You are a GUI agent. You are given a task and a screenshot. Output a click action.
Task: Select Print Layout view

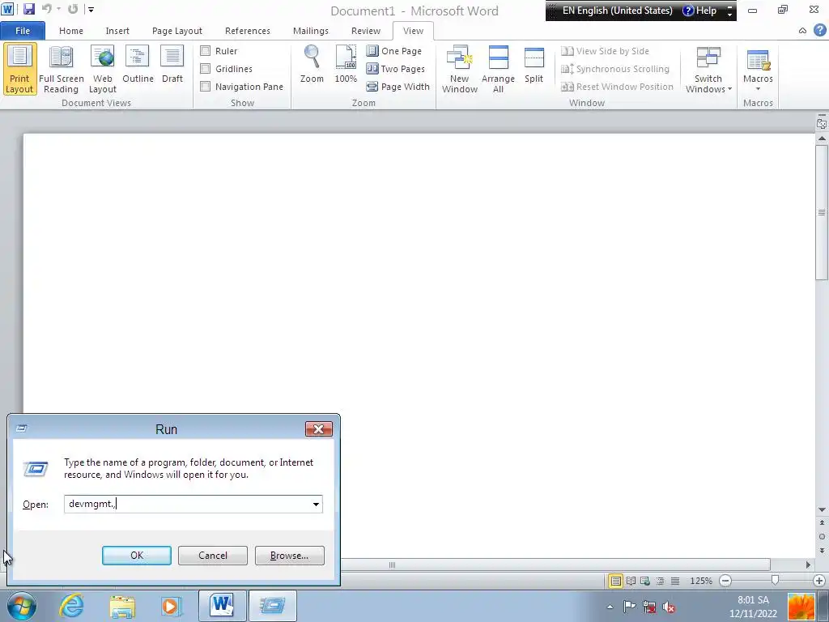(19, 70)
